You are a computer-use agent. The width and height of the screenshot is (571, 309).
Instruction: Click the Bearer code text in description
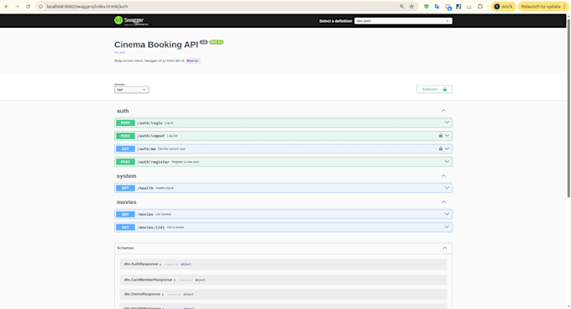(192, 60)
